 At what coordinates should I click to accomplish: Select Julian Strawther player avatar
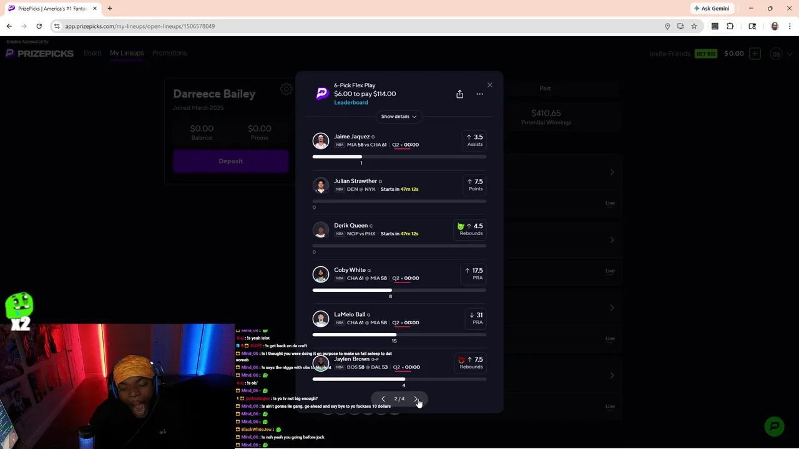(x=321, y=185)
